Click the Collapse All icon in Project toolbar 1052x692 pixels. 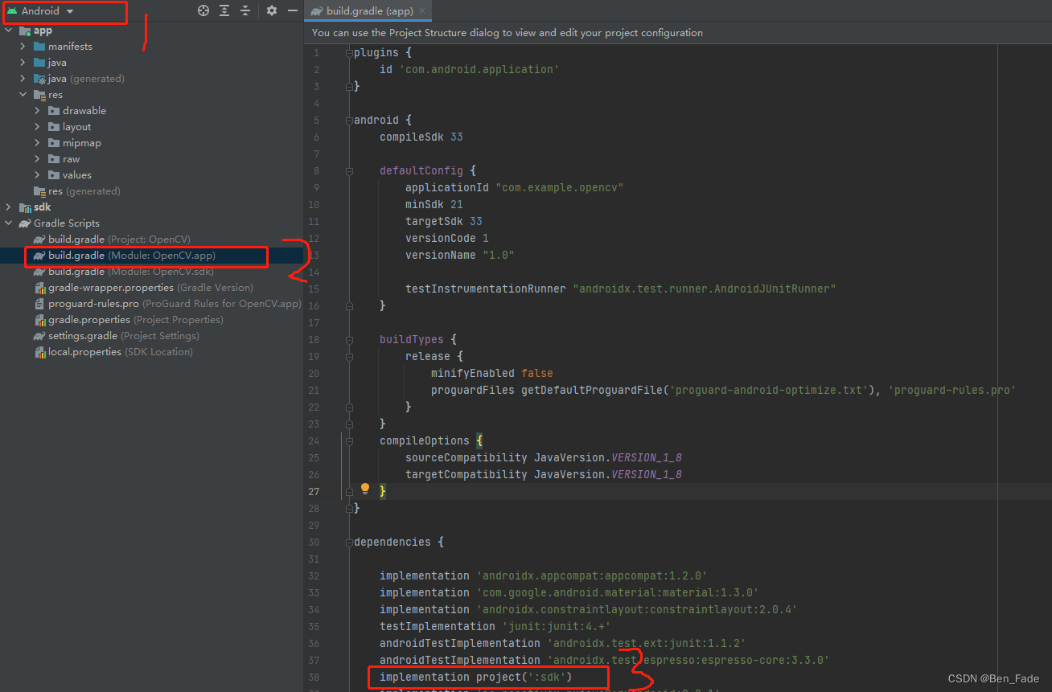coord(245,10)
